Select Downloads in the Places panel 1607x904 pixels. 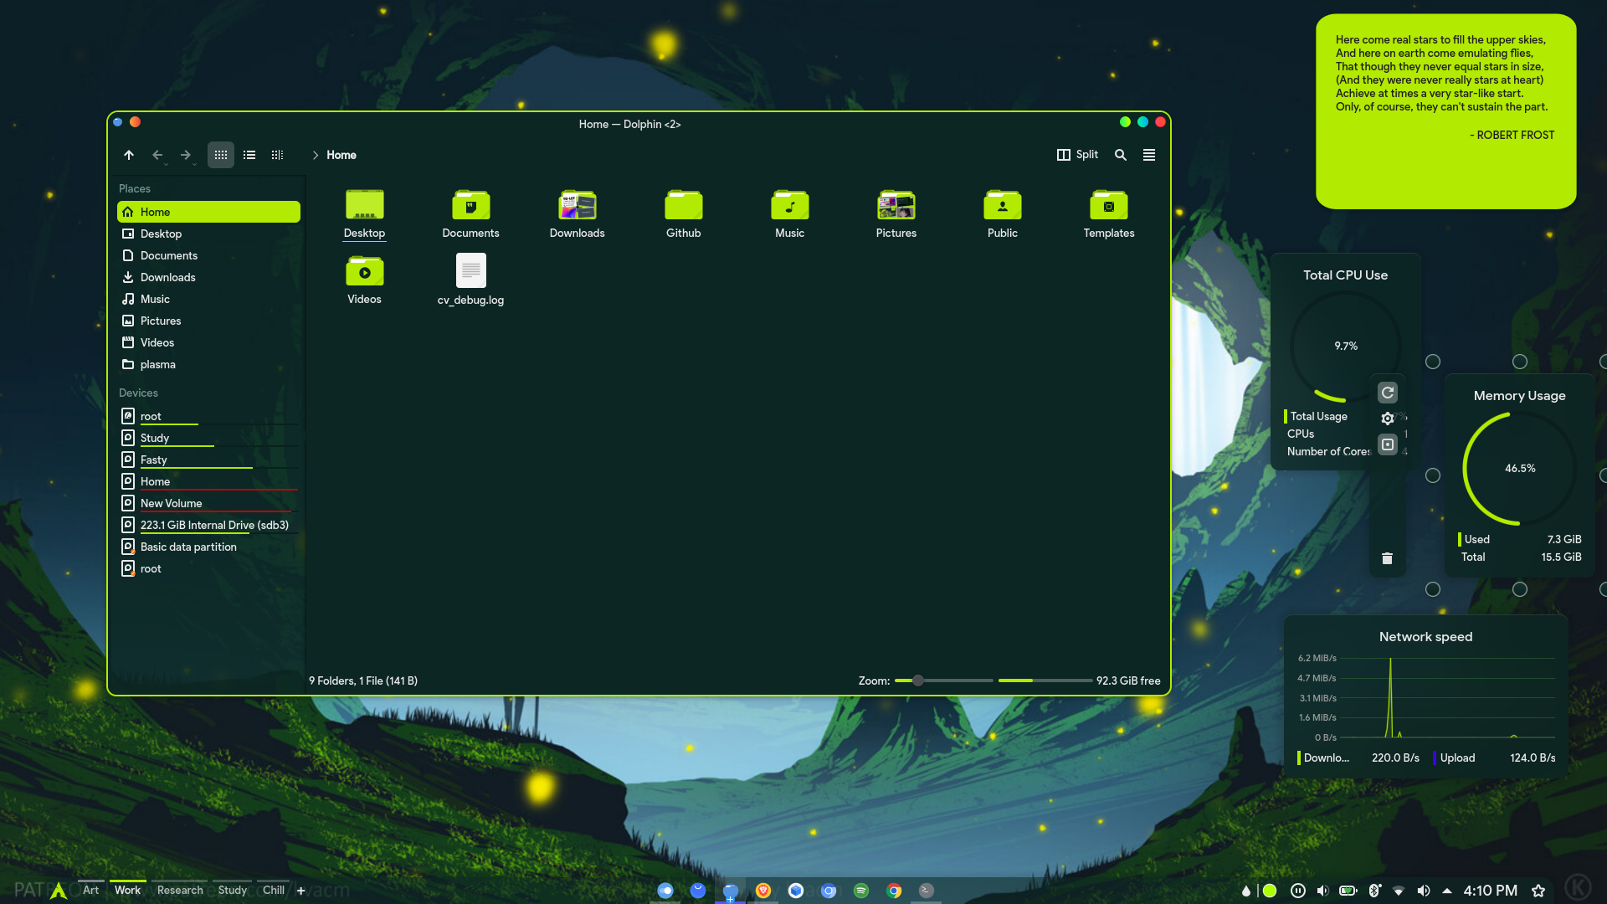coord(208,277)
